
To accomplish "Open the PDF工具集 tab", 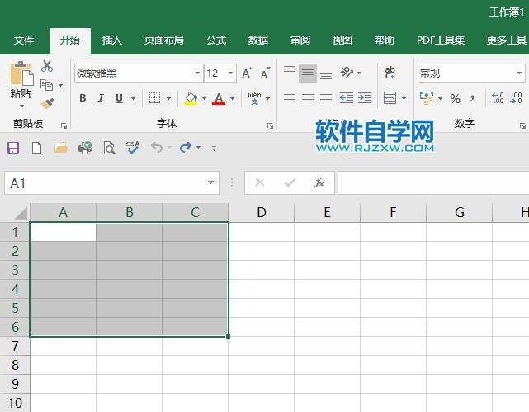I will [x=441, y=40].
